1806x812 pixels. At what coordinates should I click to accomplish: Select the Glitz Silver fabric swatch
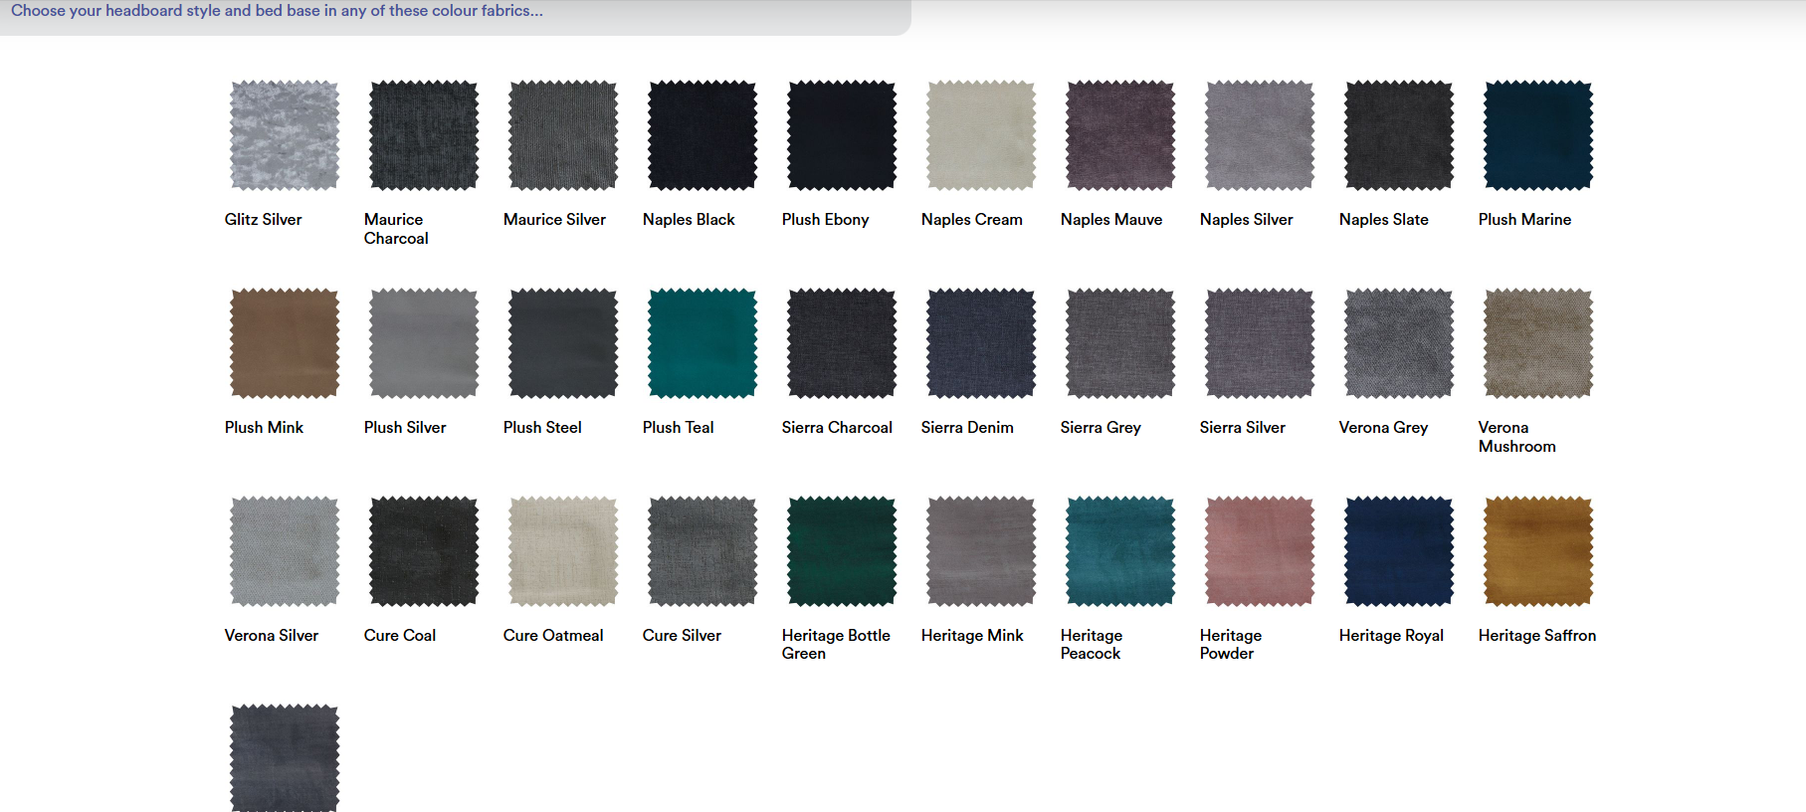click(x=285, y=135)
